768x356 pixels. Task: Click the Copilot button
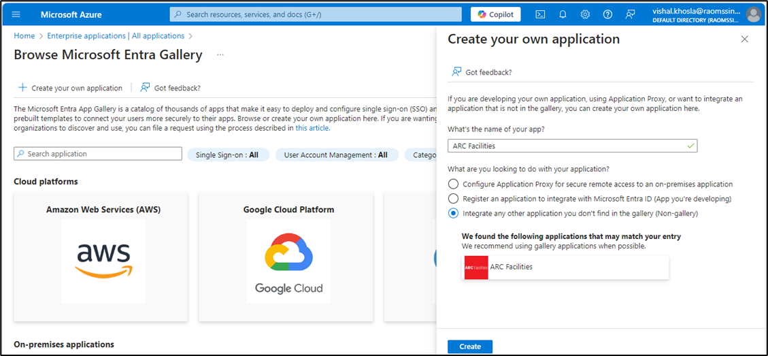point(496,14)
